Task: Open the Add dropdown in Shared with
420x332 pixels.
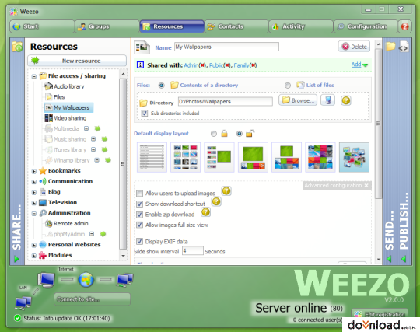Action: 359,65
